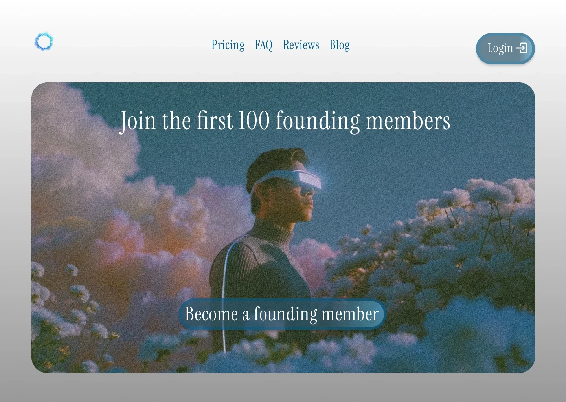566x402 pixels.
Task: Select the word Login in the header
Action: (x=500, y=48)
